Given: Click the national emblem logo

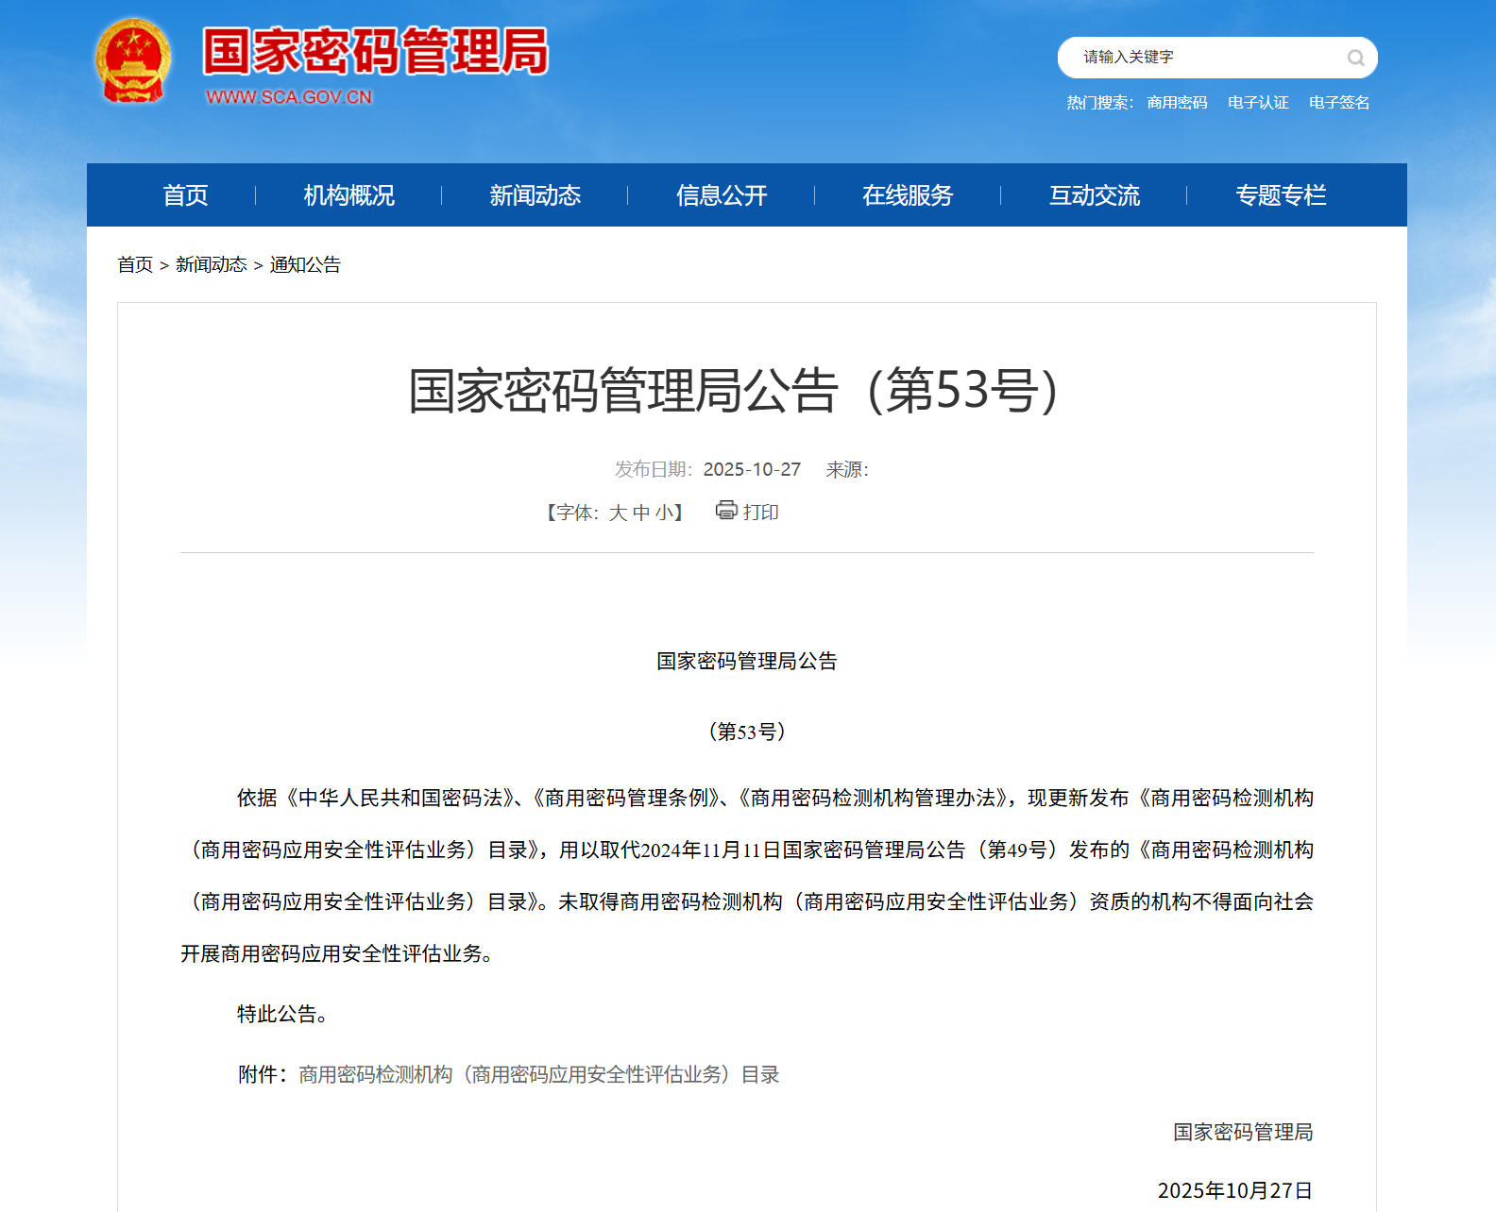Looking at the screenshot, I should [133, 61].
